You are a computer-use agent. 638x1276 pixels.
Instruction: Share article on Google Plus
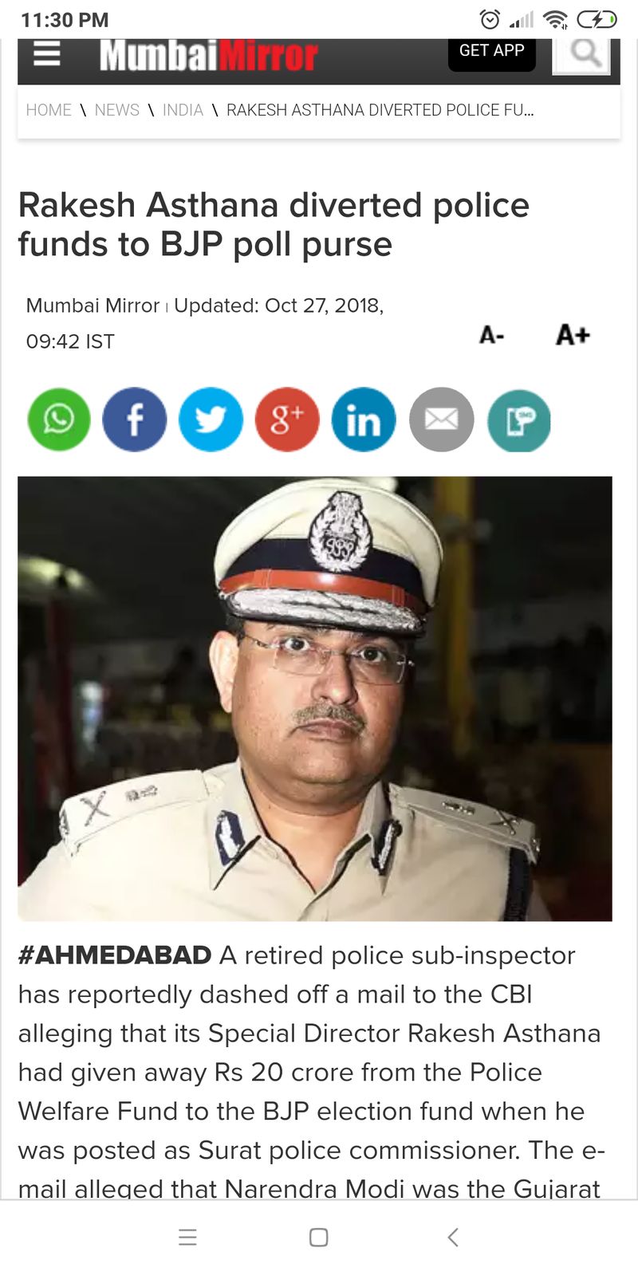[287, 419]
